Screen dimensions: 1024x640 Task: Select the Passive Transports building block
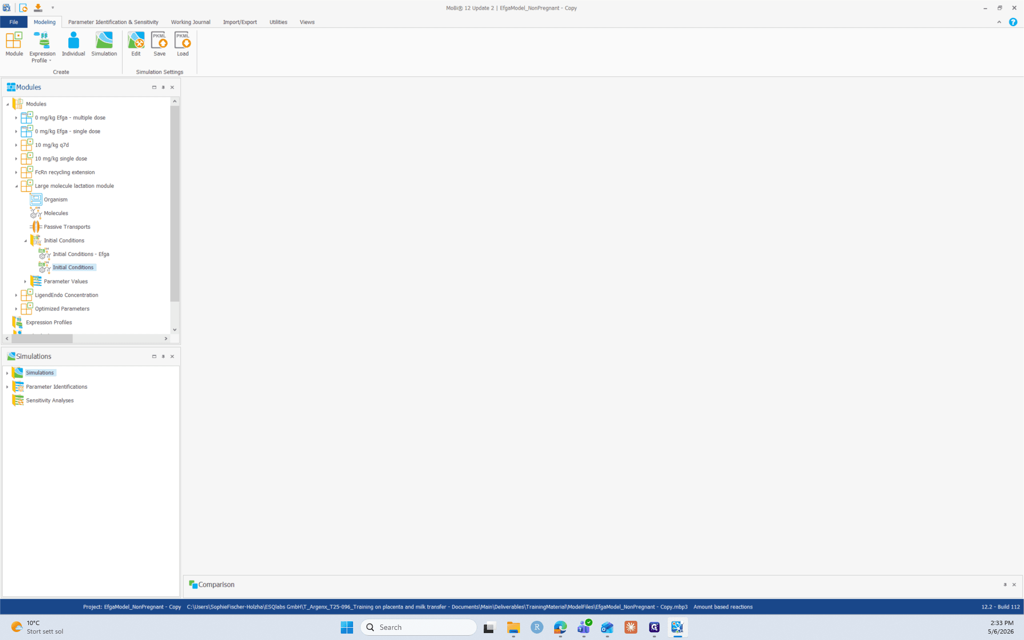pyautogui.click(x=67, y=227)
